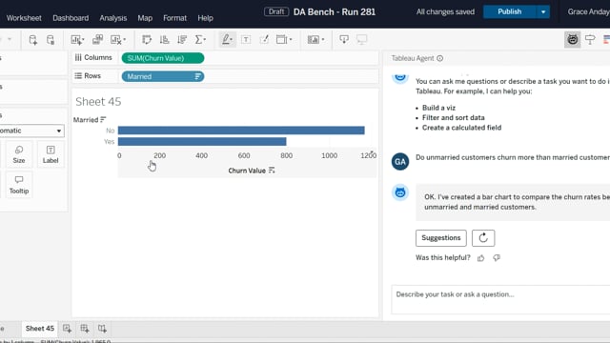Click the new dashboard tab icon
Viewport: 610px width, 343px height.
click(85, 329)
